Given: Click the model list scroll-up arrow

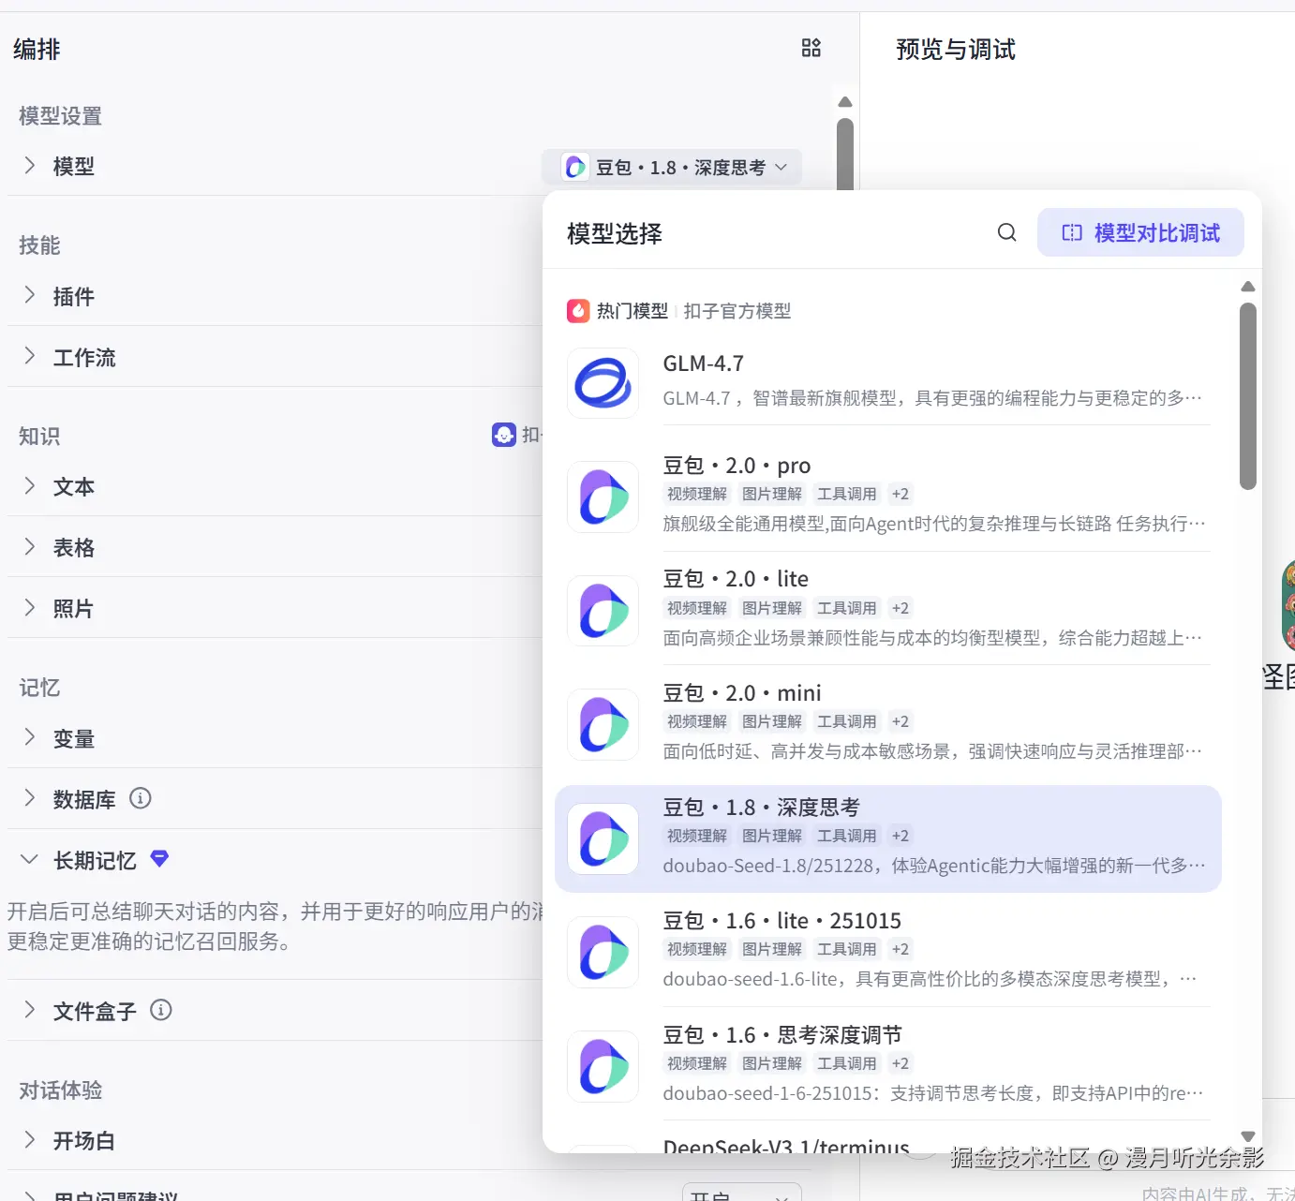Looking at the screenshot, I should click(1247, 287).
